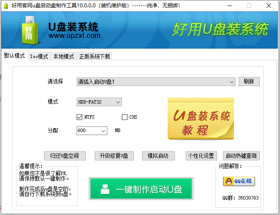Click the app icon in the title bar

tap(6, 6)
